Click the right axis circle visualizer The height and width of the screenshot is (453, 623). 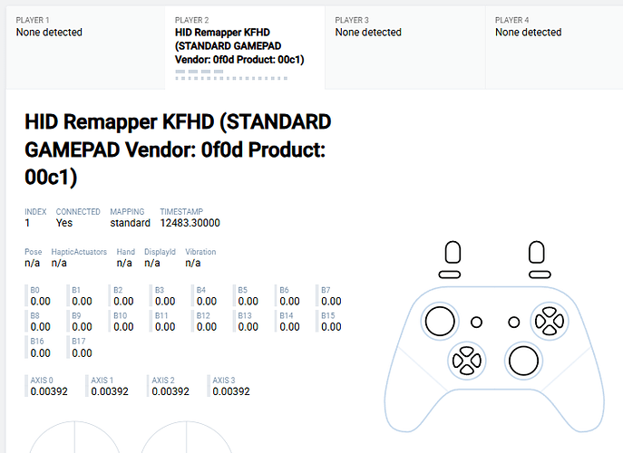186,437
